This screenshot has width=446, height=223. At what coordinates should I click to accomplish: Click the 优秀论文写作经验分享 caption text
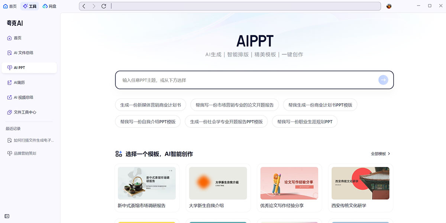(282, 206)
